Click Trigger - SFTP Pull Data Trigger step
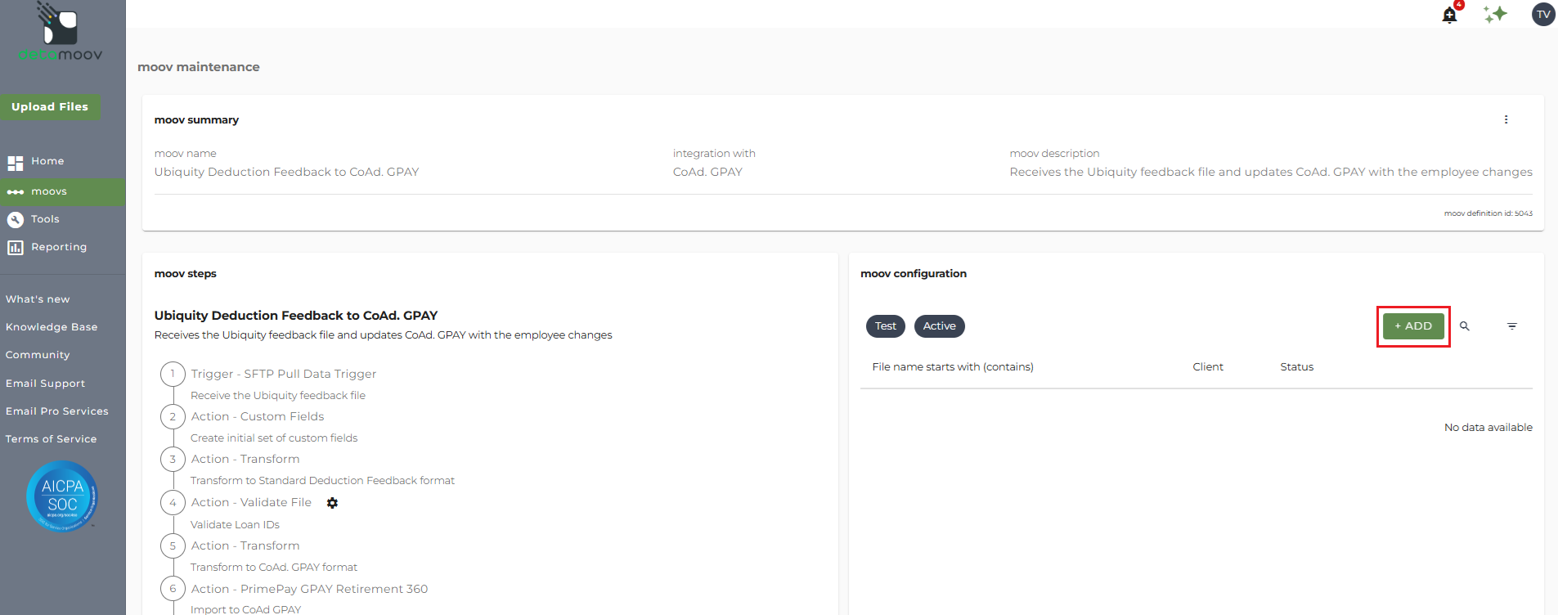 284,374
